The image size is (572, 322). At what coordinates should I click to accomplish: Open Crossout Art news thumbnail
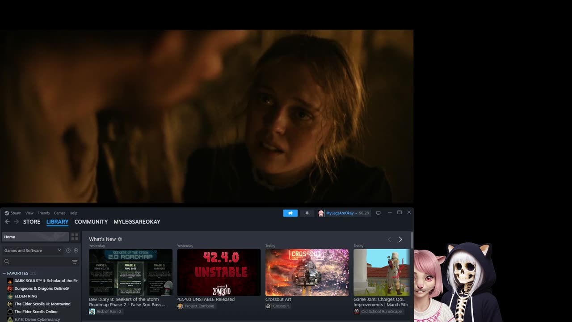pyautogui.click(x=307, y=272)
